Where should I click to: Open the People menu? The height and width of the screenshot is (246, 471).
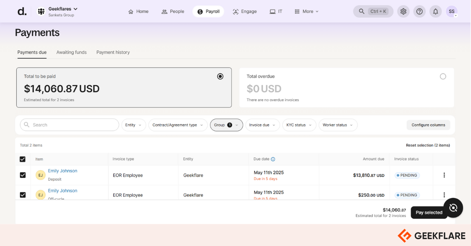pos(173,11)
